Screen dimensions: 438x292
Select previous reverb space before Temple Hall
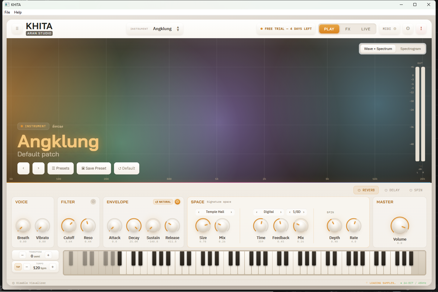point(199,212)
